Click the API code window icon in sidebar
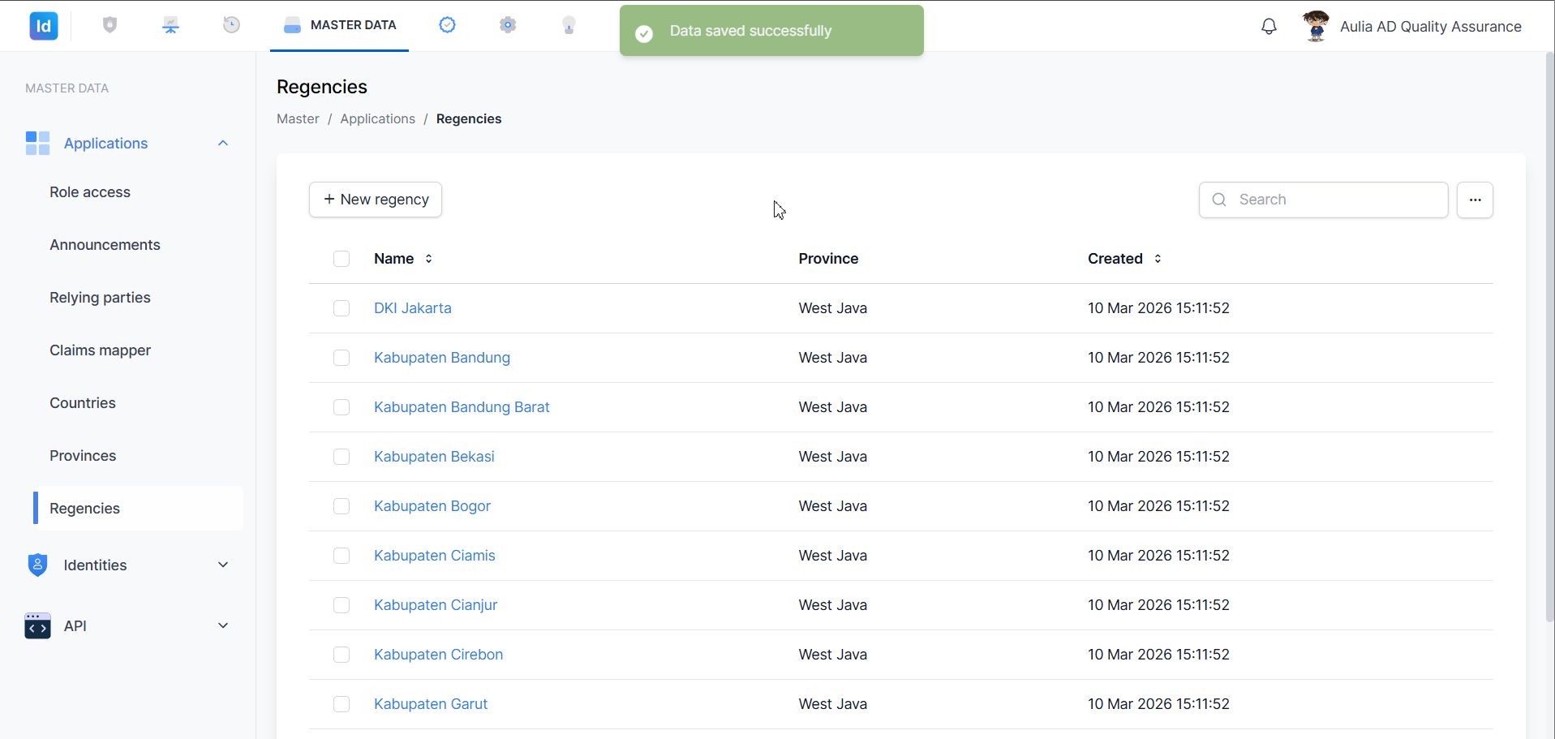Image resolution: width=1555 pixels, height=739 pixels. pyautogui.click(x=37, y=625)
